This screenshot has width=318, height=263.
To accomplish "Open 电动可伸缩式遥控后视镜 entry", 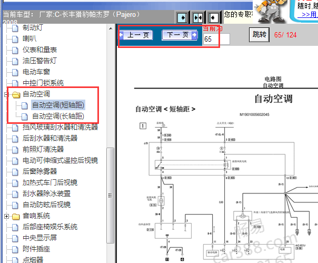I will (x=60, y=160).
